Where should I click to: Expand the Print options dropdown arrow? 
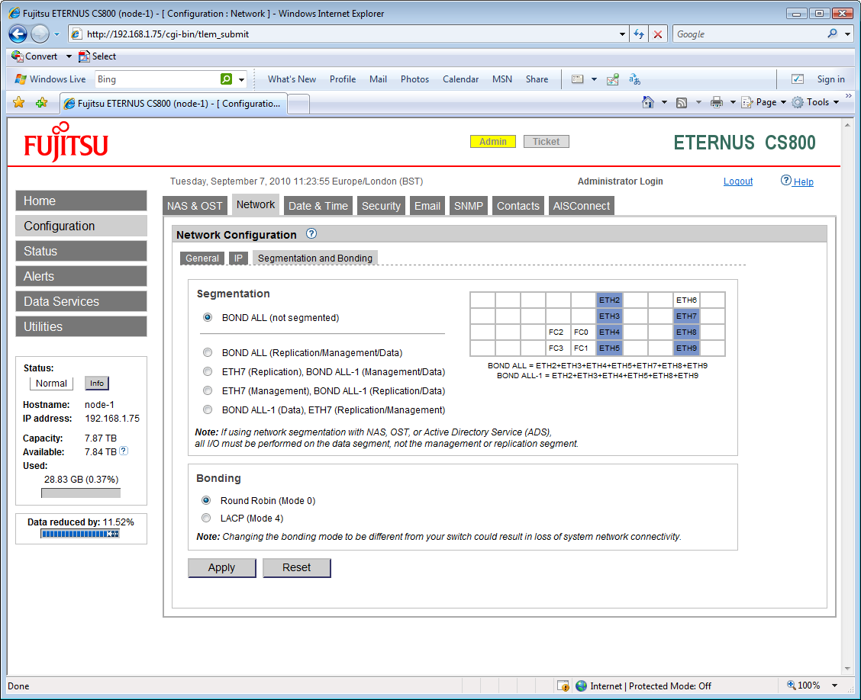[x=733, y=103]
